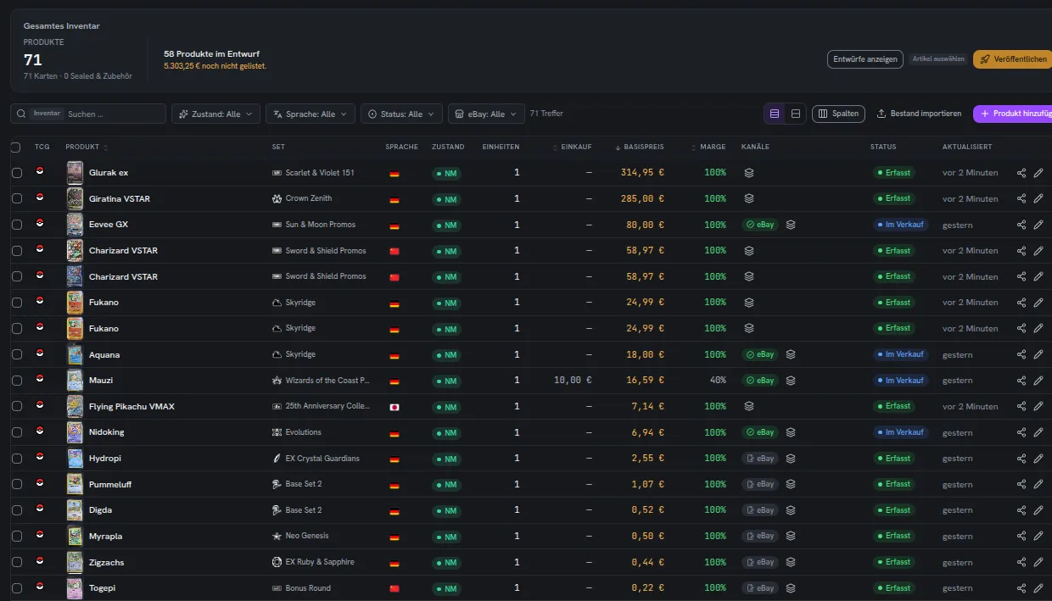Share the Nidoking row
The image size is (1052, 601).
(x=1021, y=432)
